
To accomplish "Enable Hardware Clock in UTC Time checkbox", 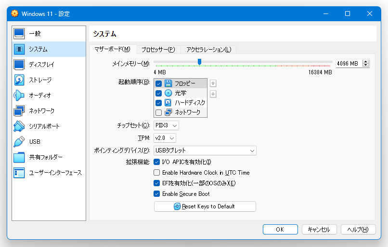I will click(x=156, y=172).
